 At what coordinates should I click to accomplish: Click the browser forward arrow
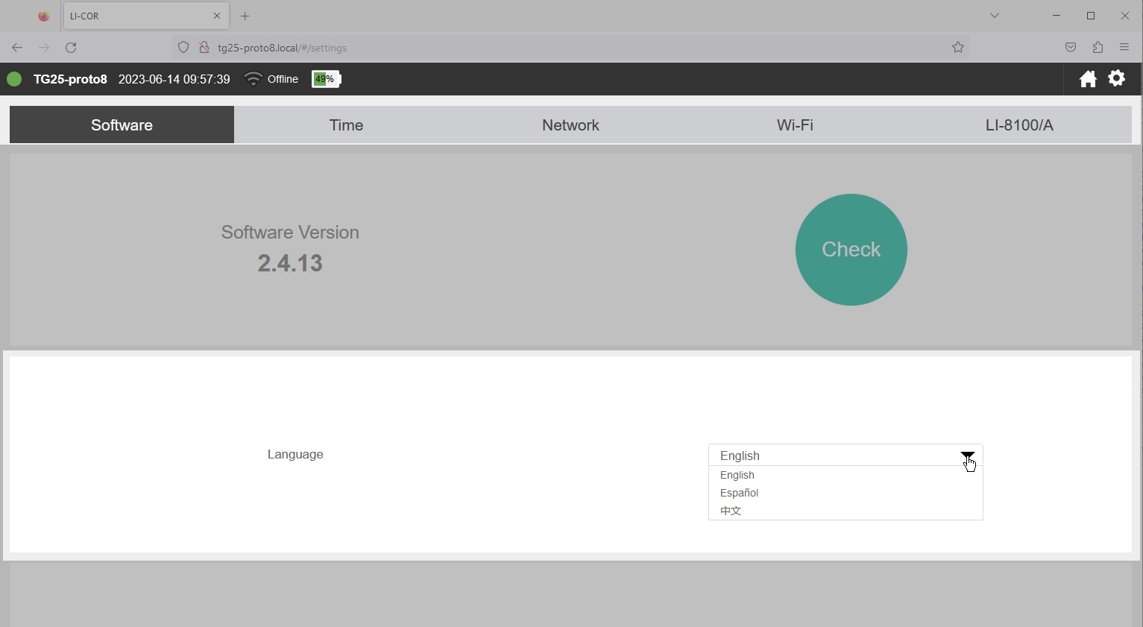point(44,48)
